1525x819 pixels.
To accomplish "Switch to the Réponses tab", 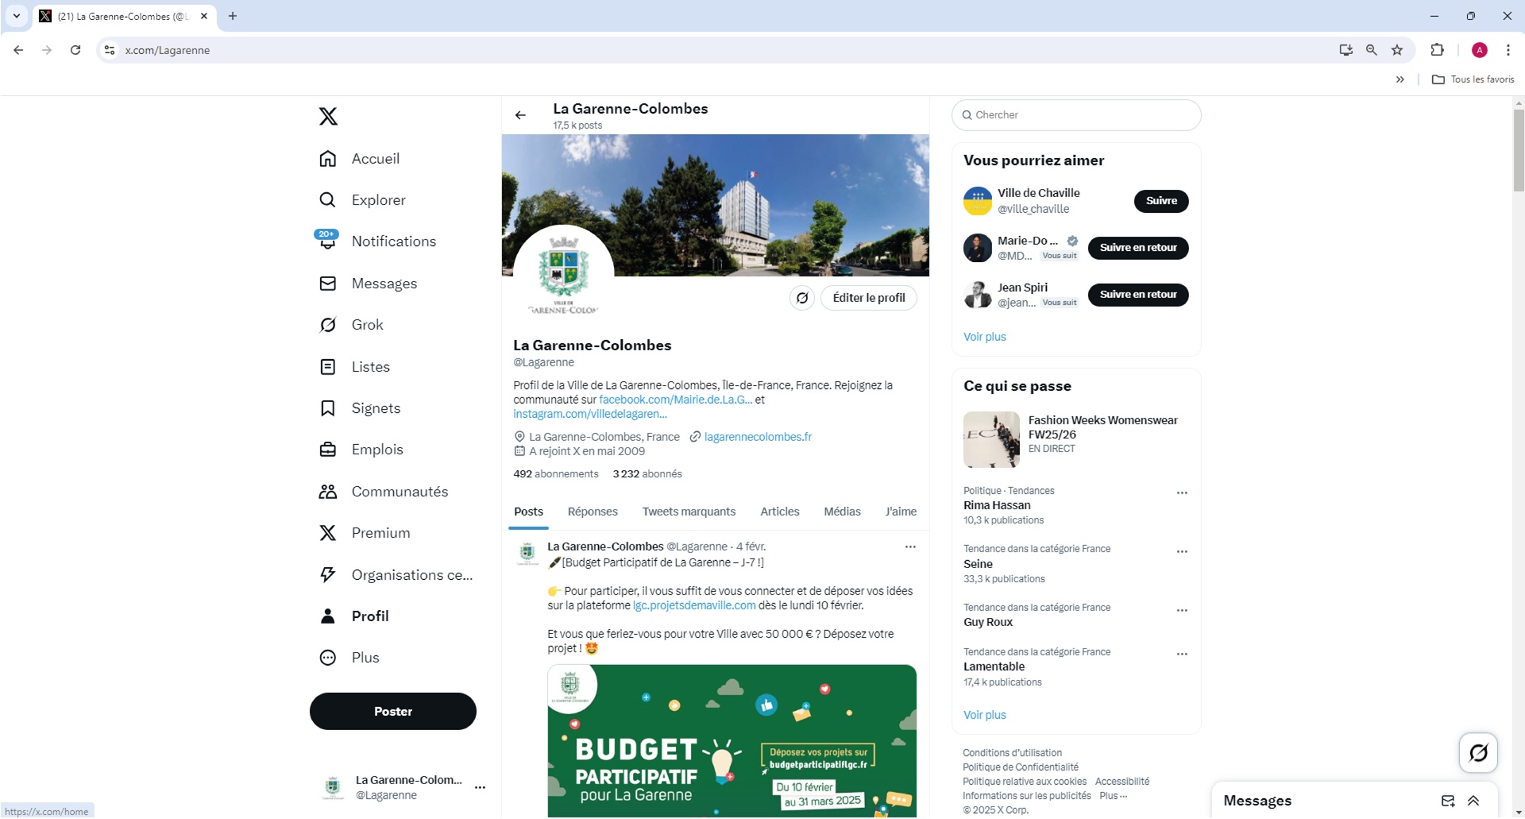I will coord(593,512).
